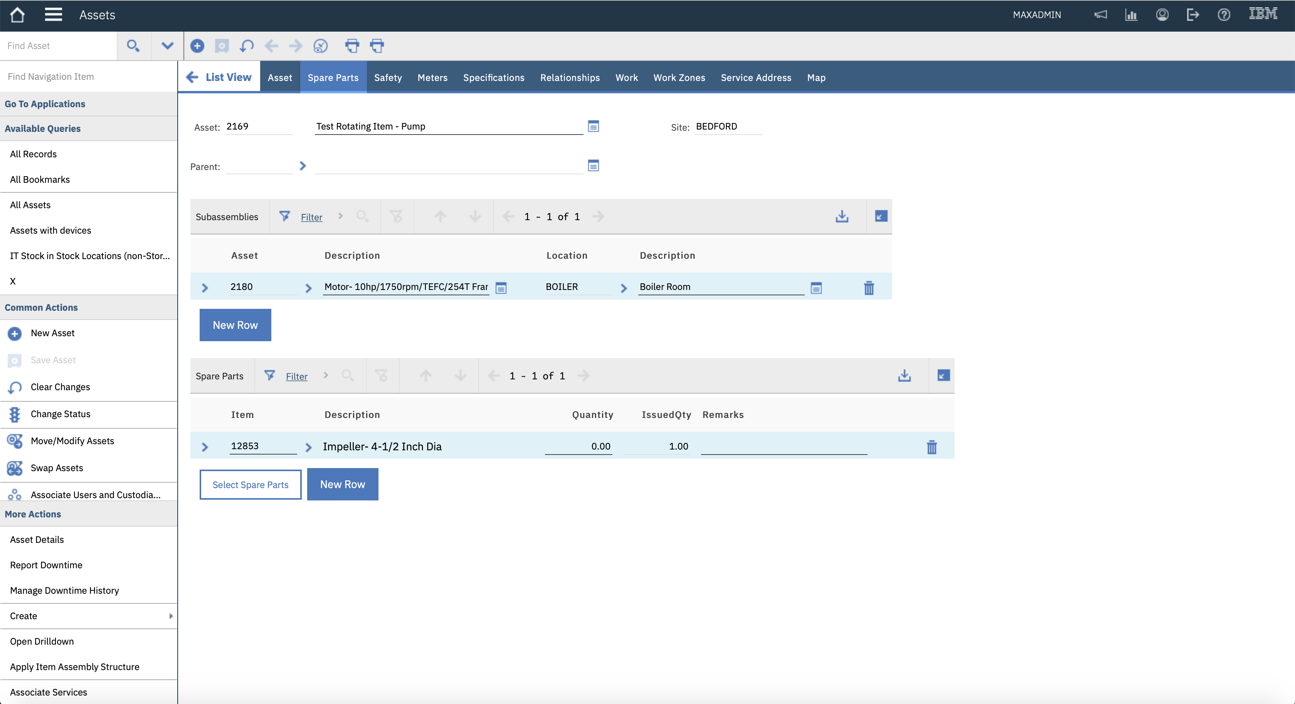Expand details for spare part 12853

click(205, 447)
